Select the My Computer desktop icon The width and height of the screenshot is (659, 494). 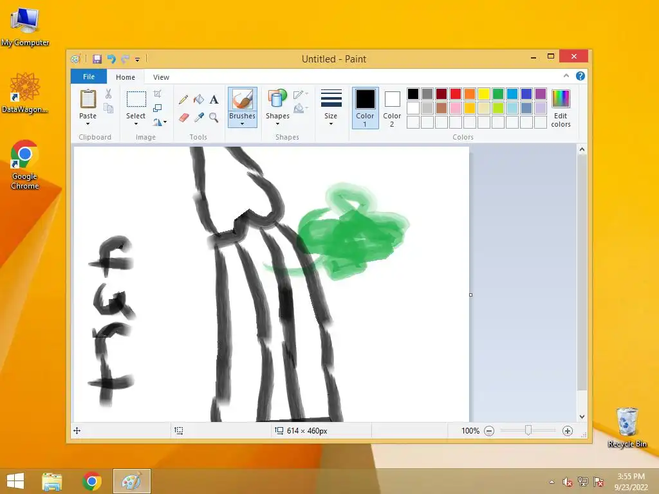[x=25, y=28]
